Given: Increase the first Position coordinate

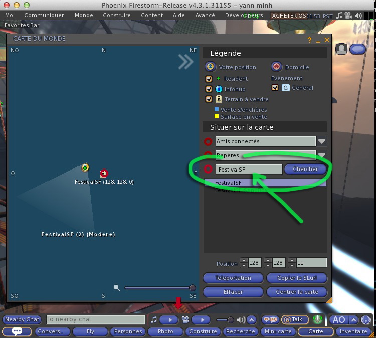Looking at the screenshot, I should [244, 260].
